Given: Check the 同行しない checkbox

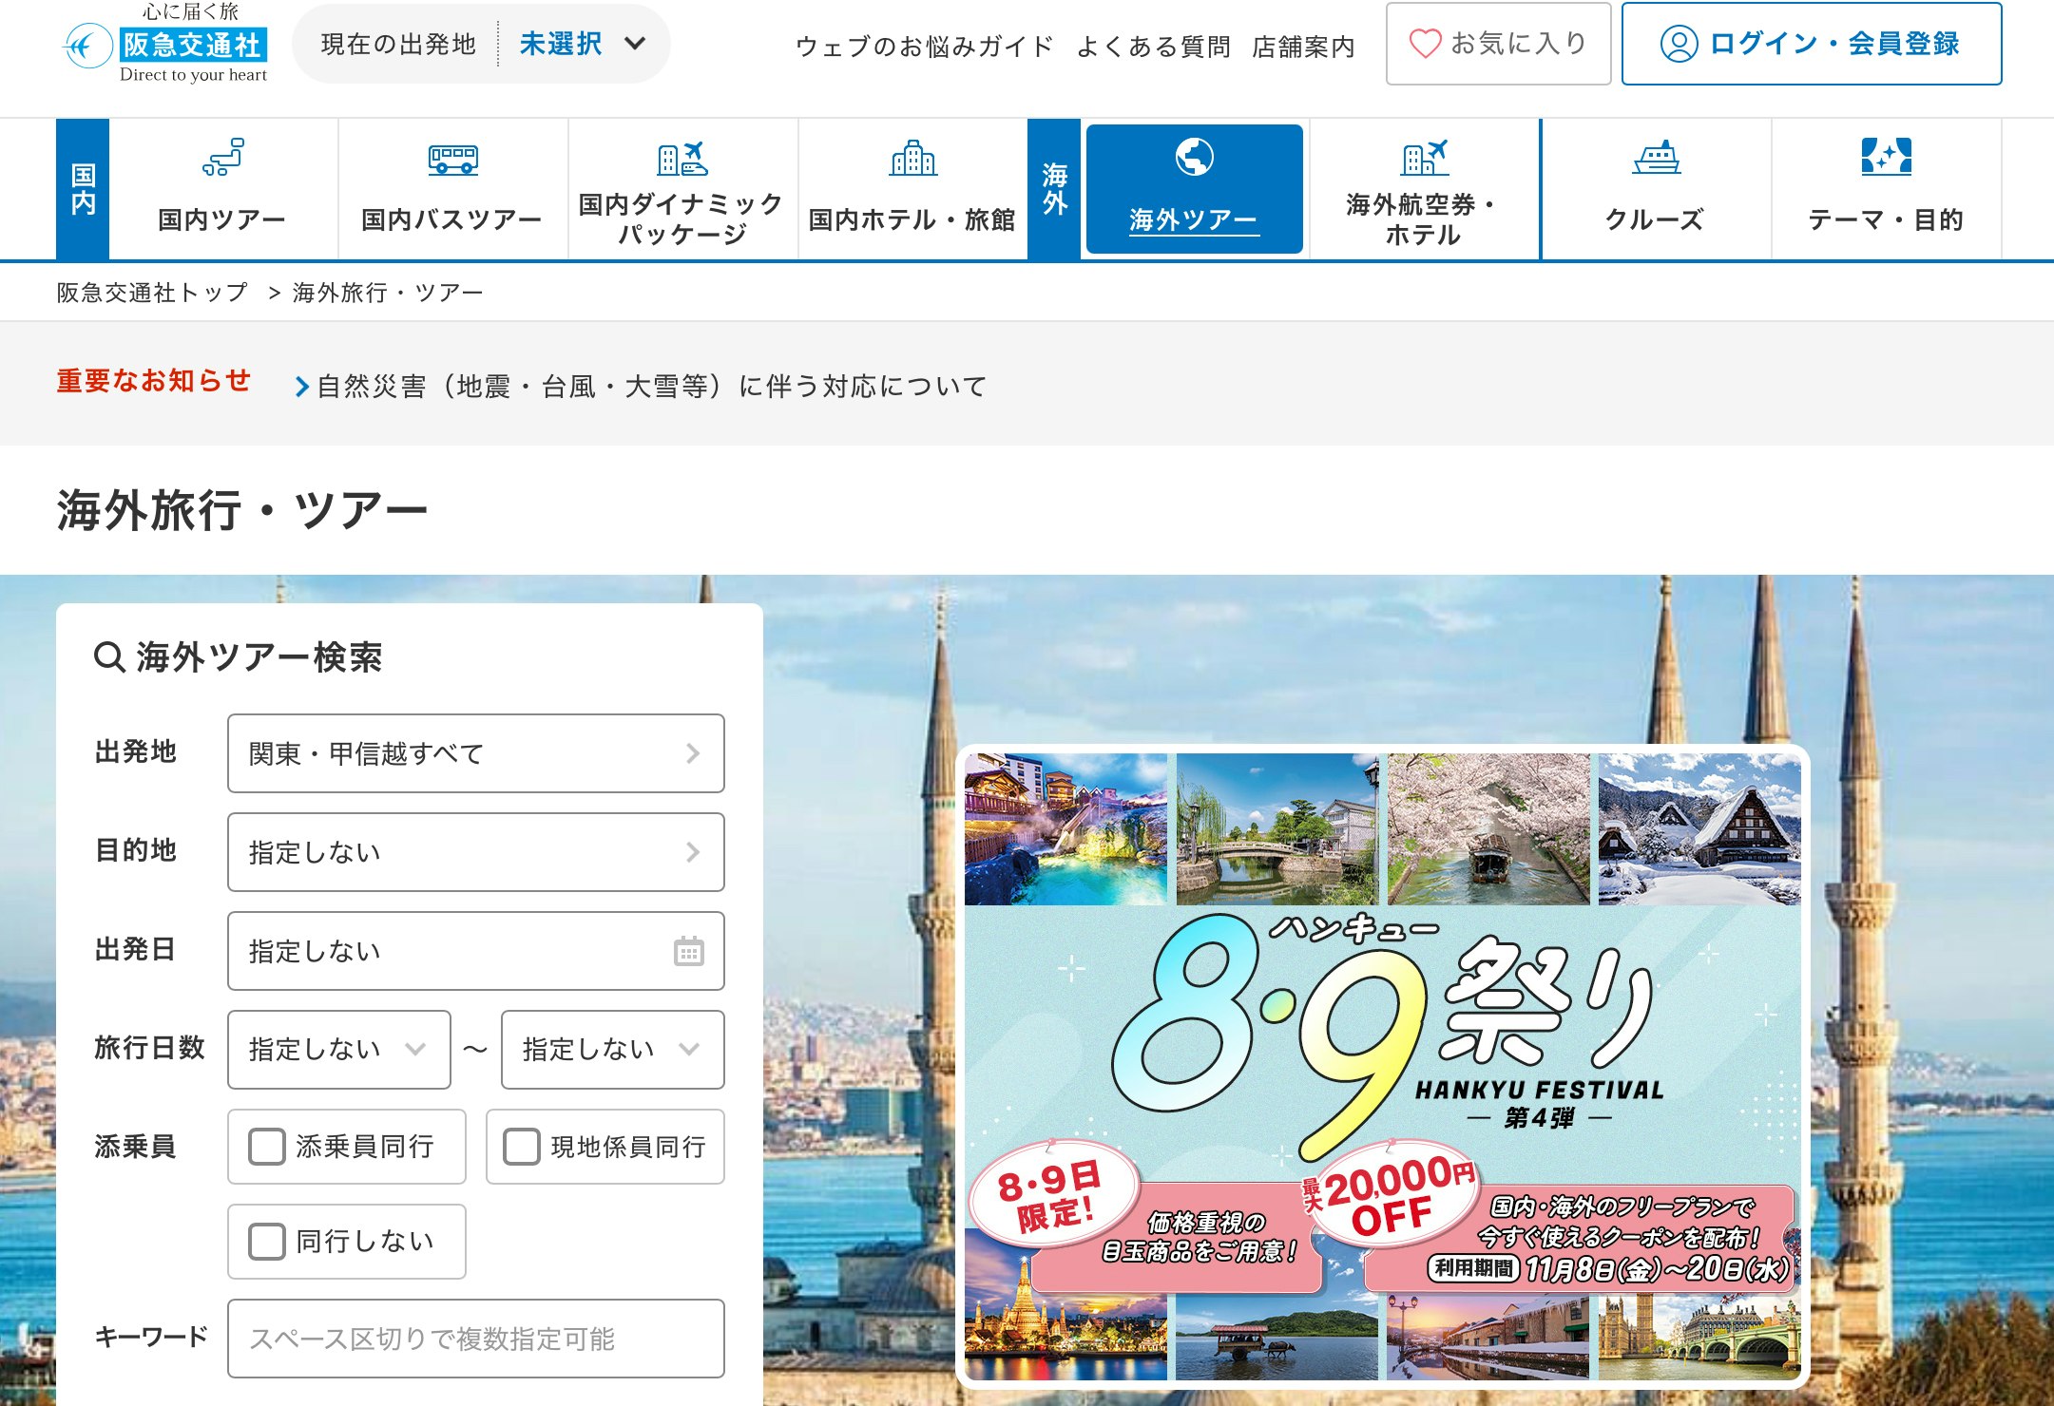Looking at the screenshot, I should point(266,1242).
